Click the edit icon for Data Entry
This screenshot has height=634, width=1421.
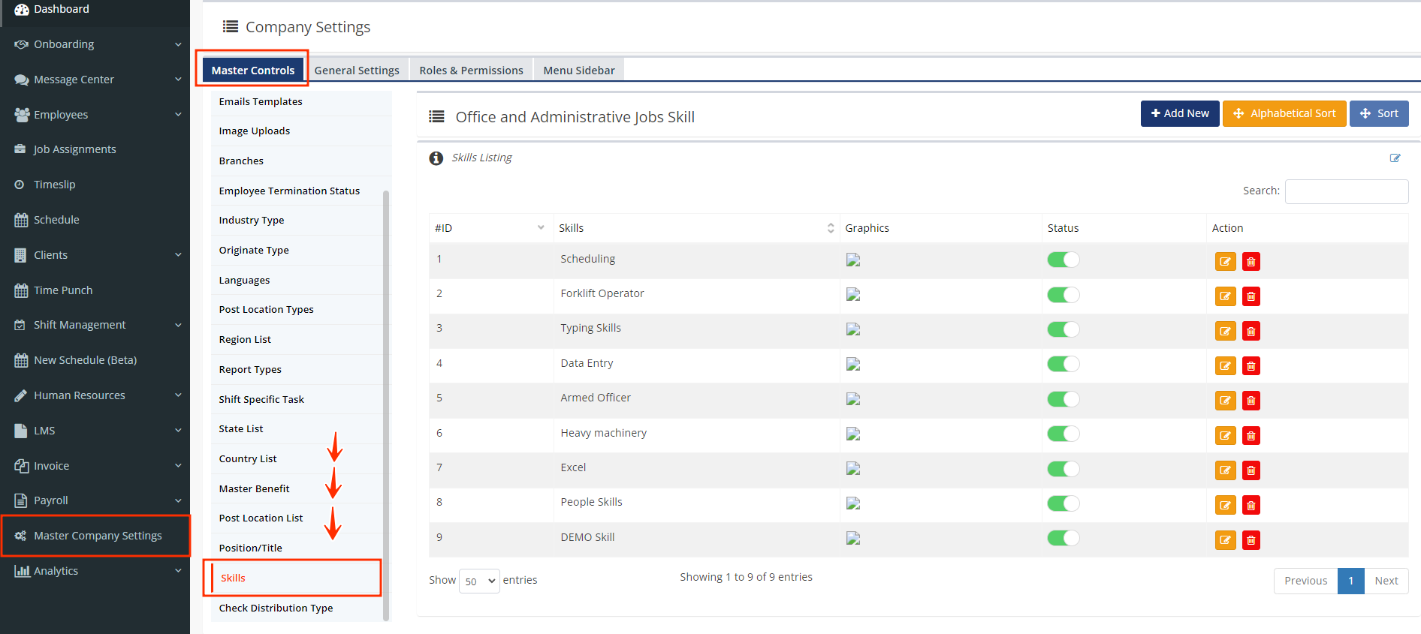point(1225,366)
